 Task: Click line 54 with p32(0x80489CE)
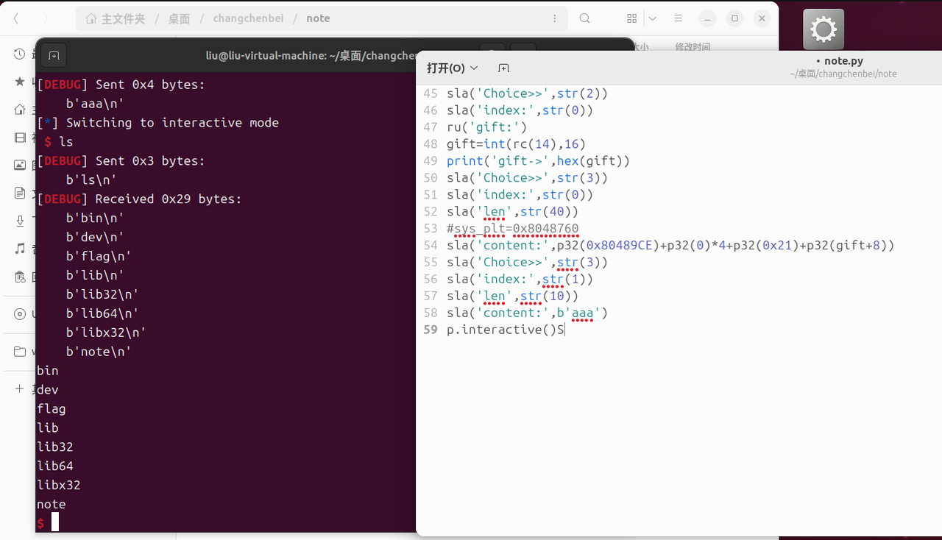point(670,245)
